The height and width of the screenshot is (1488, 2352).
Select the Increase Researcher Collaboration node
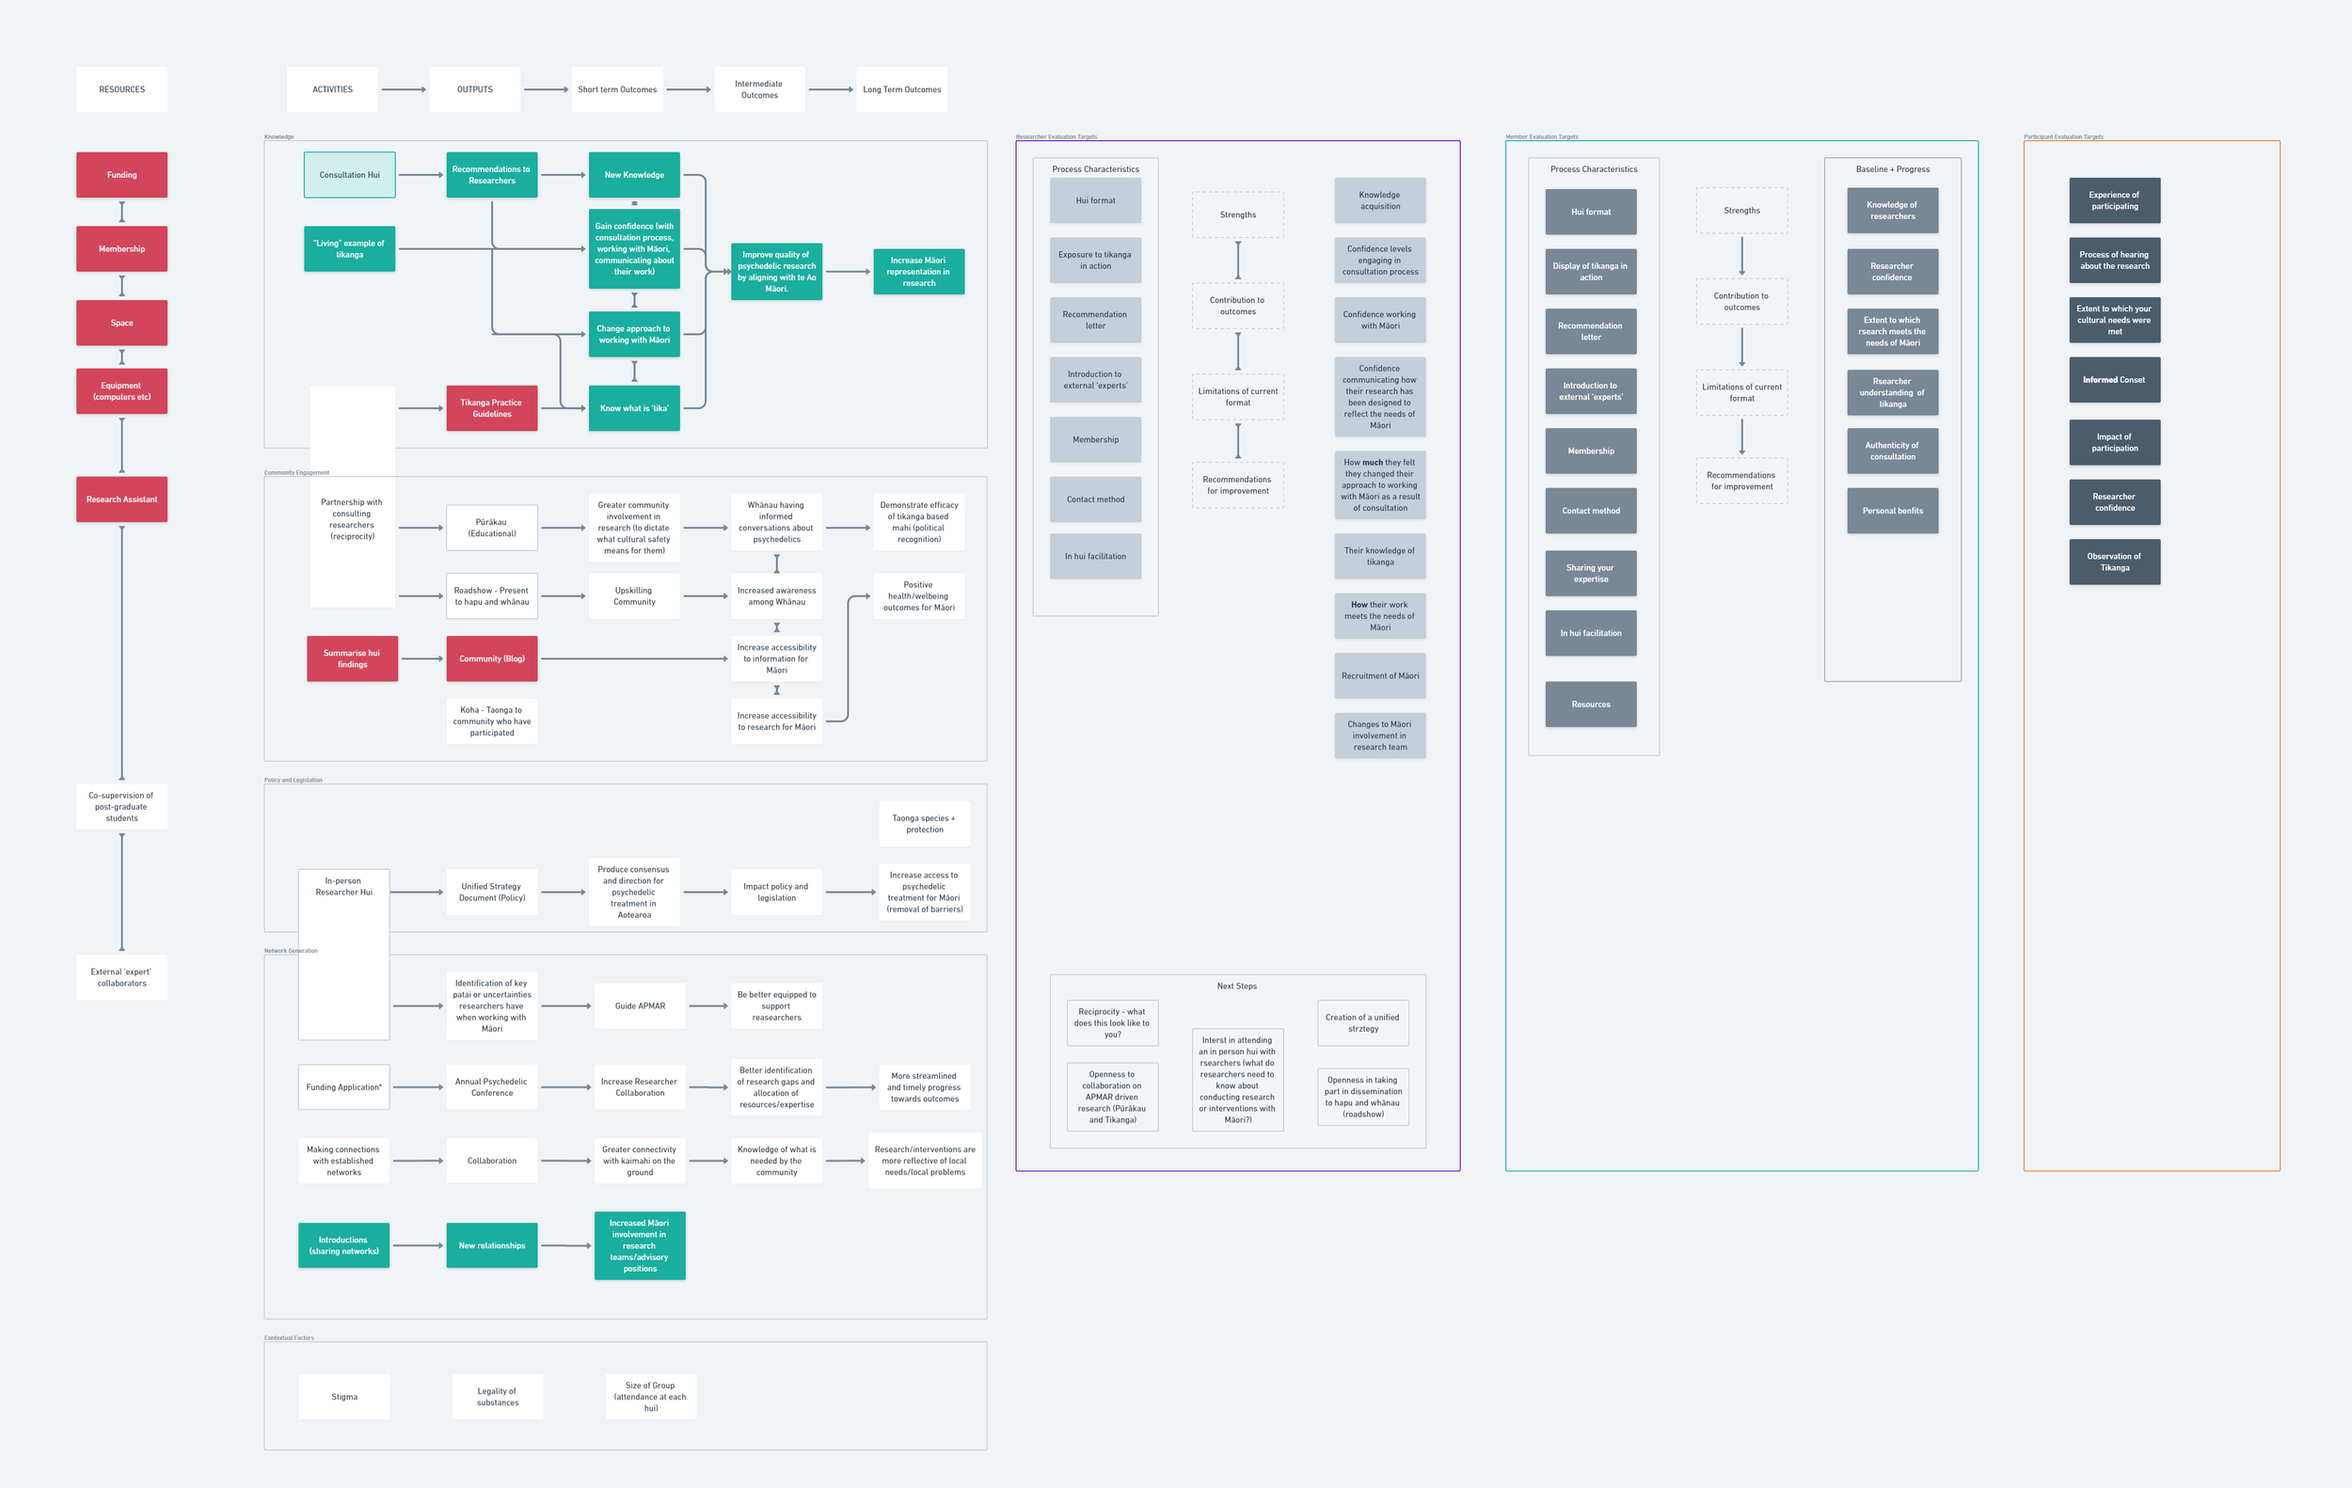point(641,1086)
